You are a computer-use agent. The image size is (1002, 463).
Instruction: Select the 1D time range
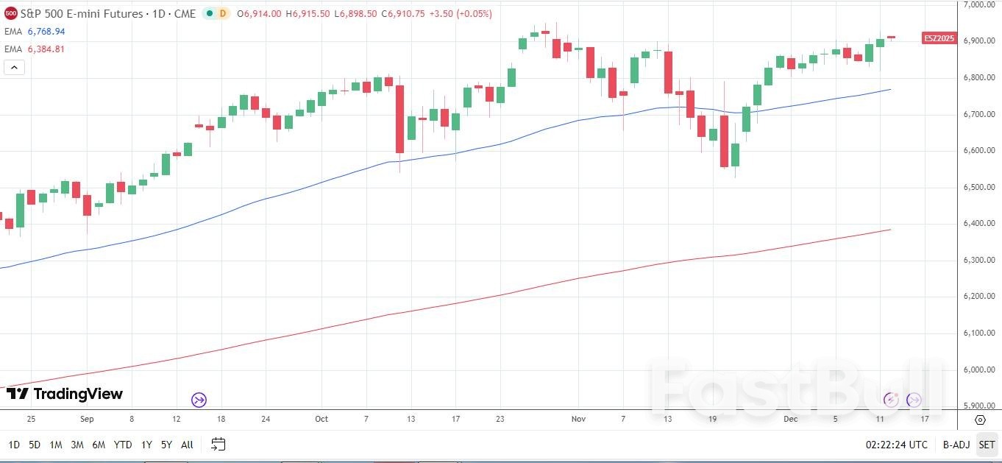[14, 445]
